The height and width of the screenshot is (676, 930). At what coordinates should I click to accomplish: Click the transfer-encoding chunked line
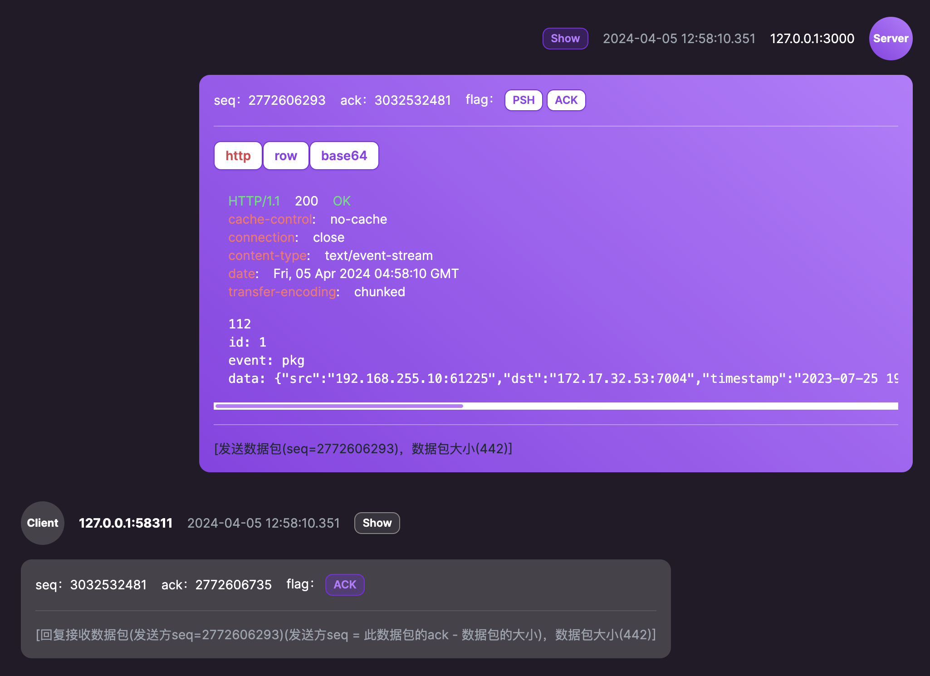click(317, 292)
